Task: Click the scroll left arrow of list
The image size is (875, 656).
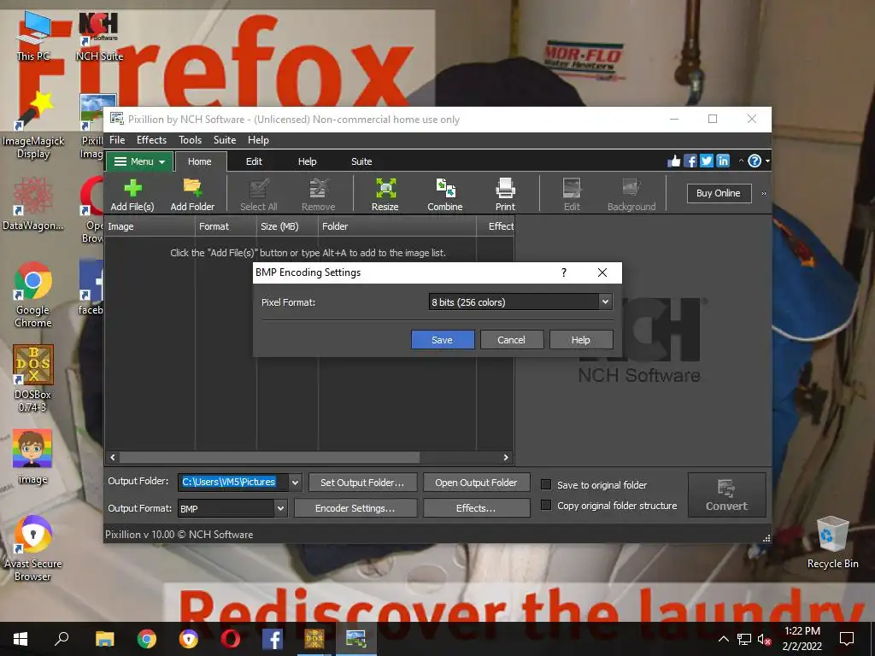Action: pyautogui.click(x=114, y=458)
